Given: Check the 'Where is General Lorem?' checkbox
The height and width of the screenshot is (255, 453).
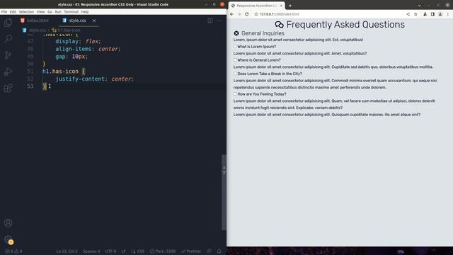Looking at the screenshot, I should (x=235, y=59).
